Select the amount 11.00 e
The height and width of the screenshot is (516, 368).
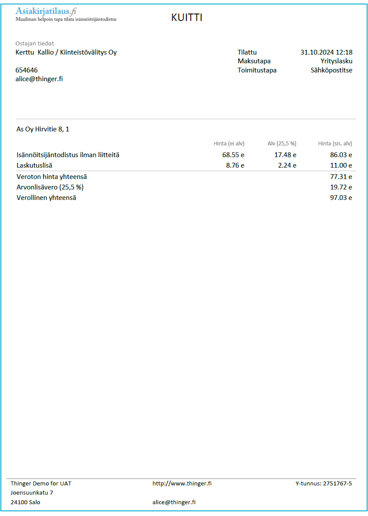(341, 165)
